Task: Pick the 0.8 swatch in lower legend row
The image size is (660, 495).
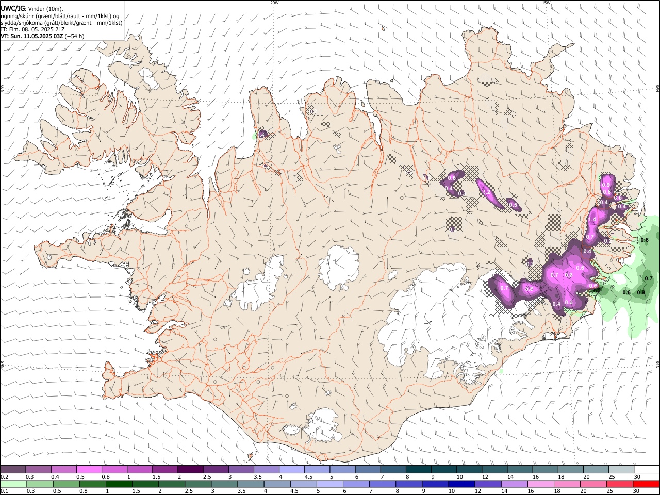Action: (92, 484)
